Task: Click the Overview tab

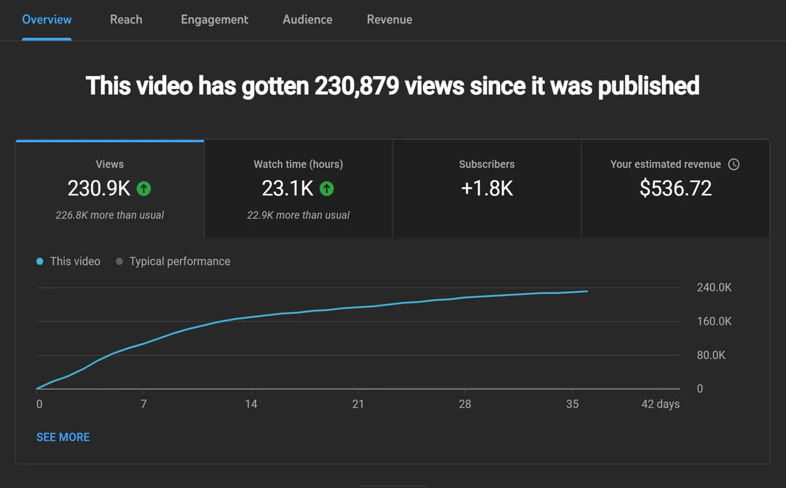Action: [x=47, y=20]
